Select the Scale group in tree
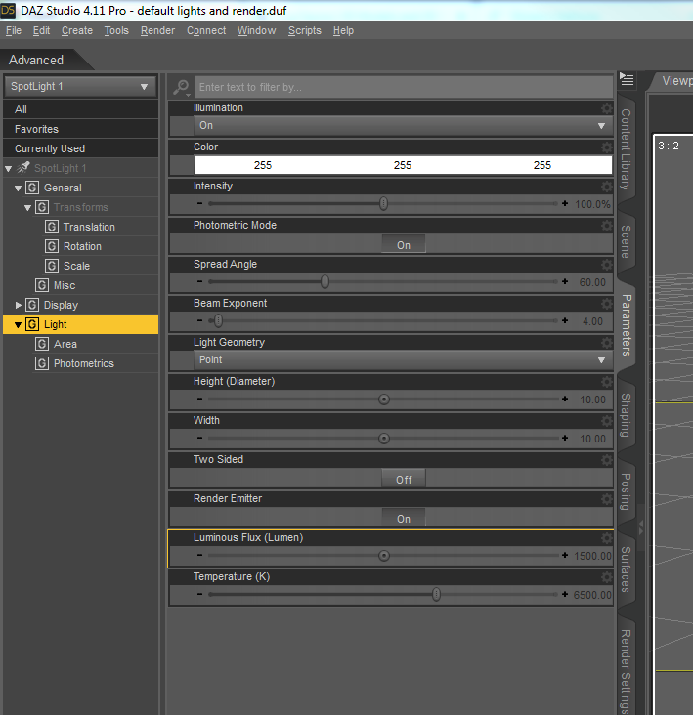 coord(76,266)
